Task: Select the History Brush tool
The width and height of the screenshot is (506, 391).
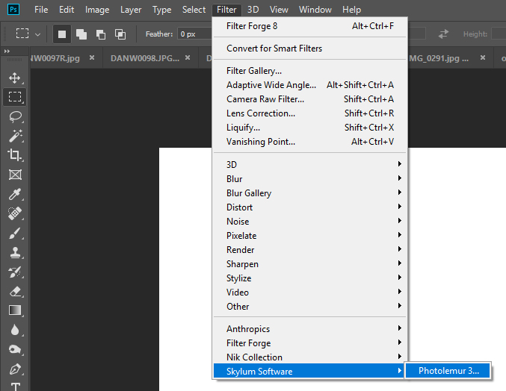Action: 14,272
